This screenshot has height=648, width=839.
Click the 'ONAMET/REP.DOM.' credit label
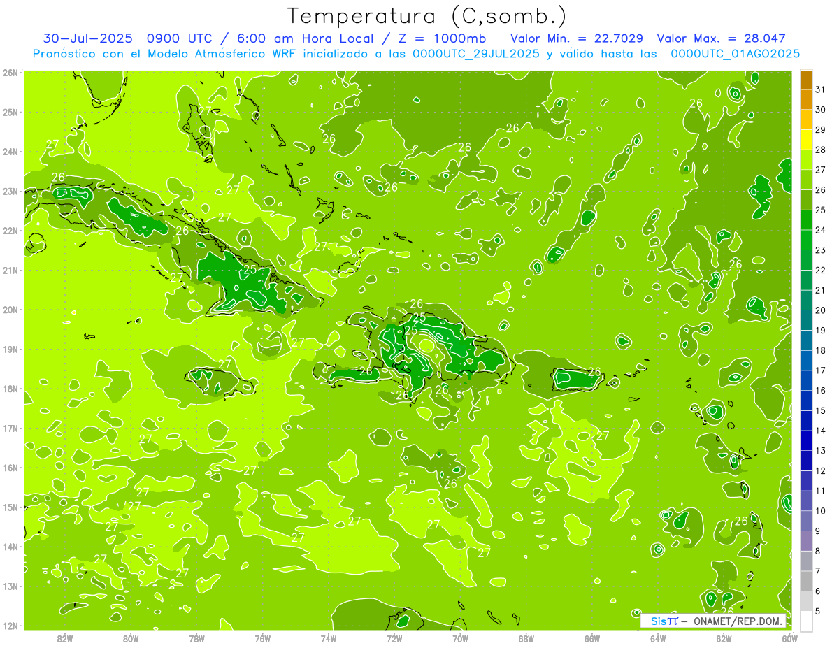pos(739,621)
